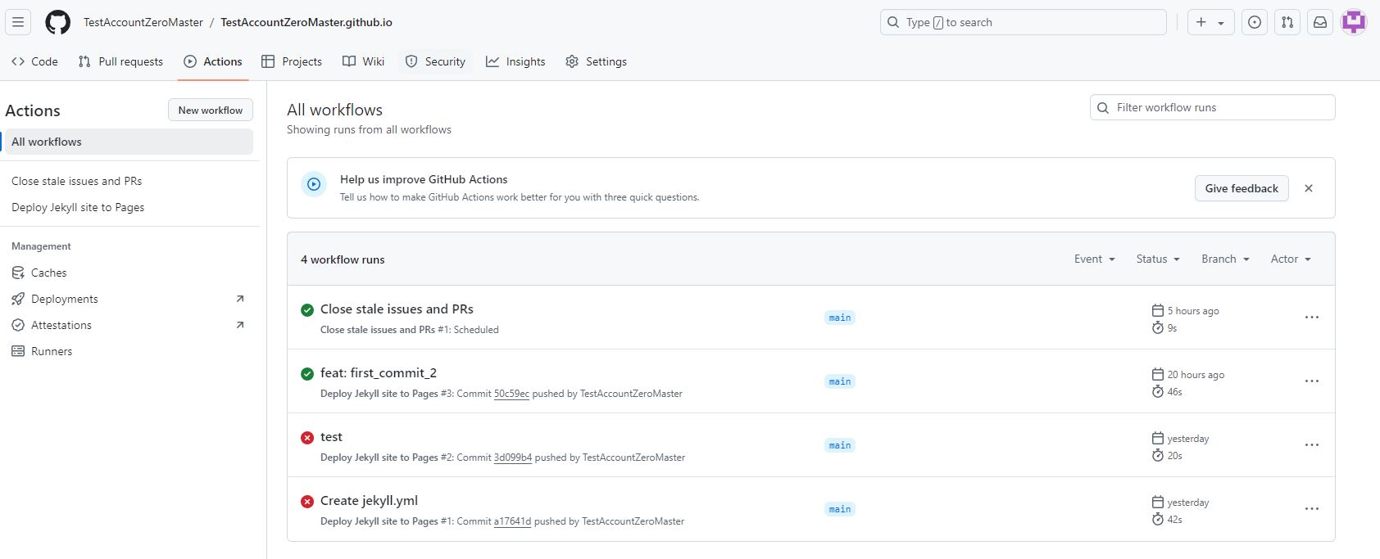Screen dimensions: 1380x559
Task: Open commit 3d099b4 link
Action: [513, 458]
